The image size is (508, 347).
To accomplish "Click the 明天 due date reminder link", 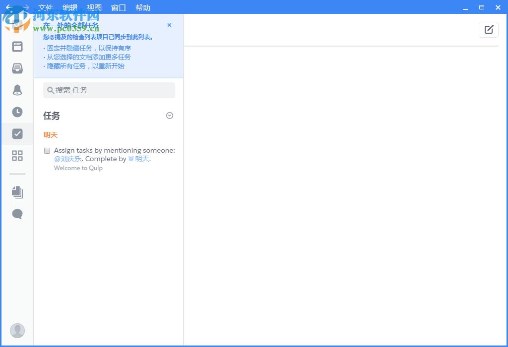I will 139,159.
